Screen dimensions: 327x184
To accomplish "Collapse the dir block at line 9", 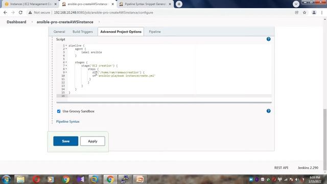I will [x=66, y=72].
